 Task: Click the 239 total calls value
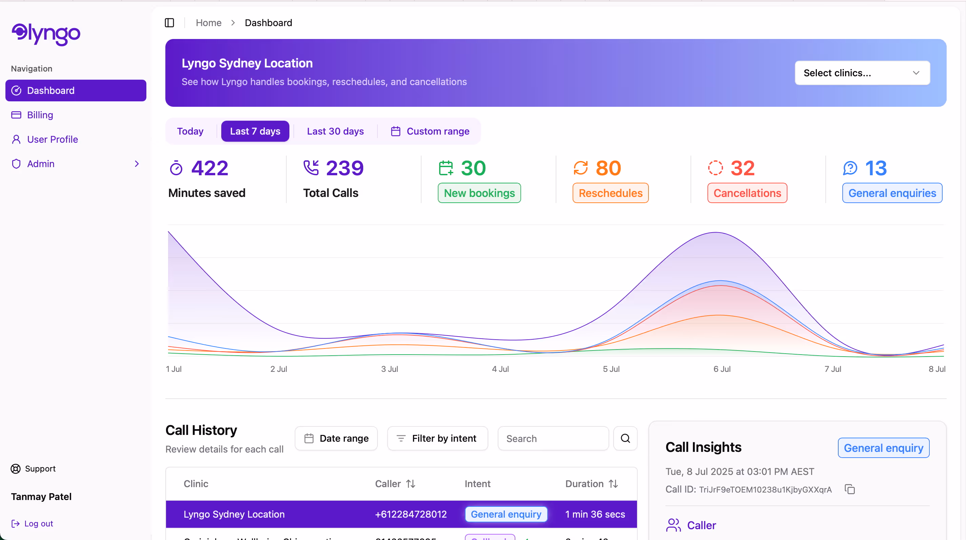345,168
